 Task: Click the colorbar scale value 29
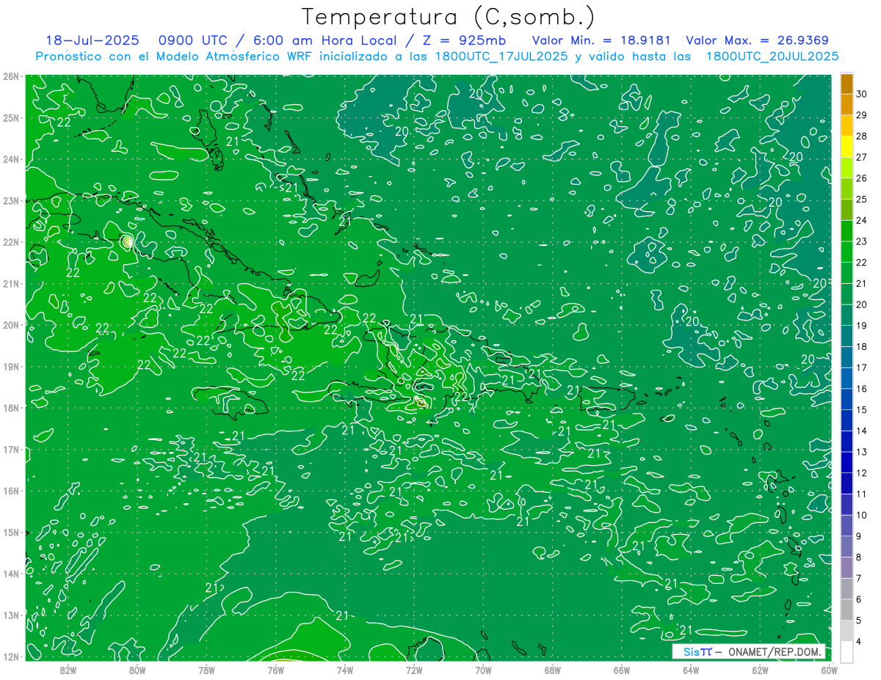pyautogui.click(x=861, y=115)
